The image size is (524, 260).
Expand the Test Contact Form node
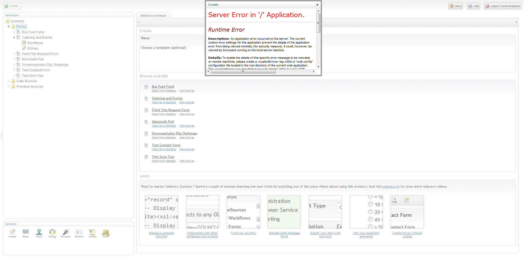click(14, 70)
